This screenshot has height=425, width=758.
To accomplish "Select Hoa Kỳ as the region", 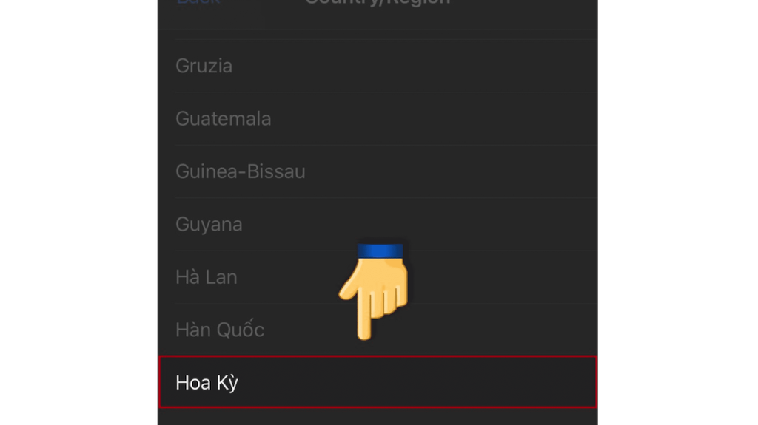I will [x=378, y=382].
